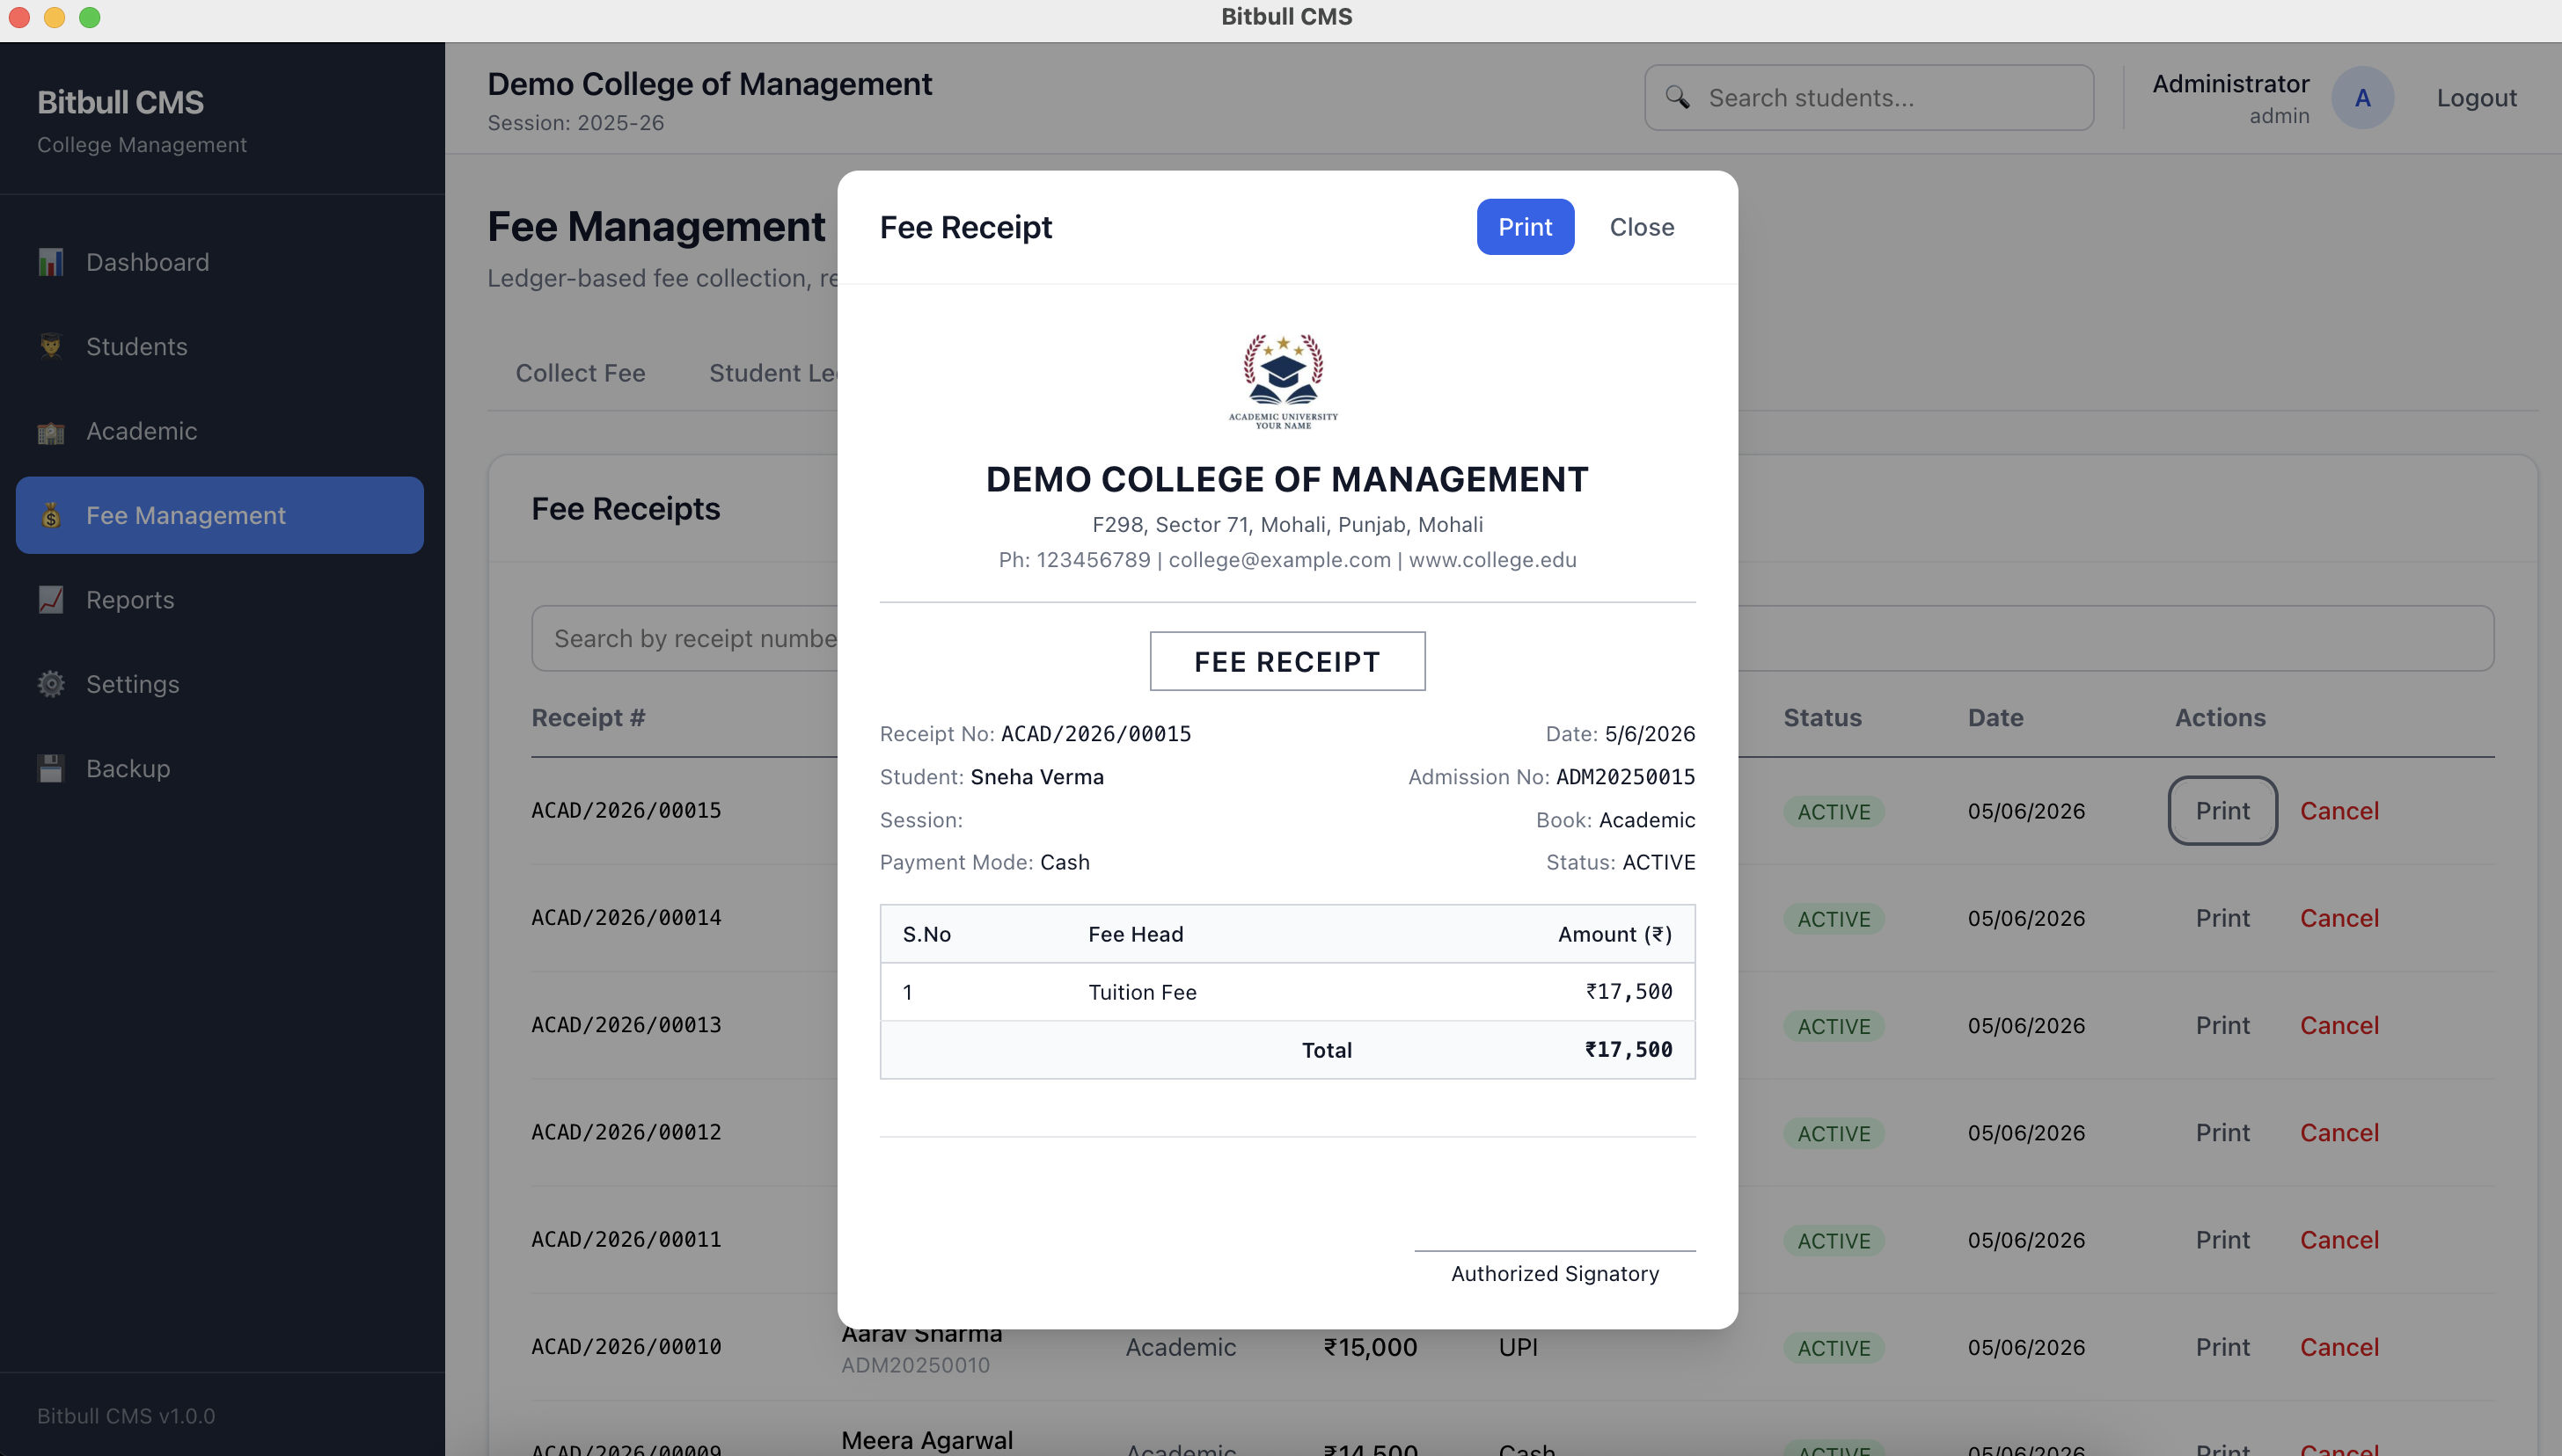Click the Date column header
The height and width of the screenshot is (1456, 2562).
(x=1995, y=717)
